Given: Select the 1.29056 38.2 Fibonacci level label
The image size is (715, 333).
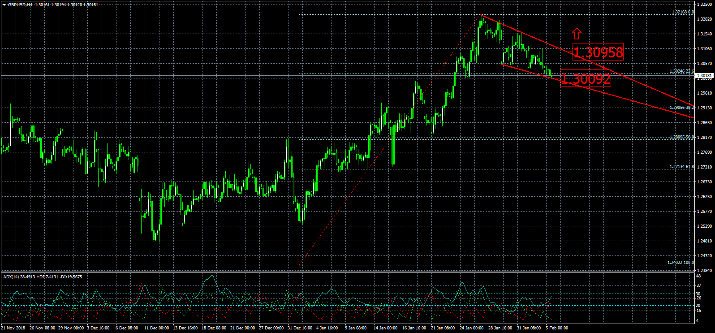Looking at the screenshot, I should 681,108.
